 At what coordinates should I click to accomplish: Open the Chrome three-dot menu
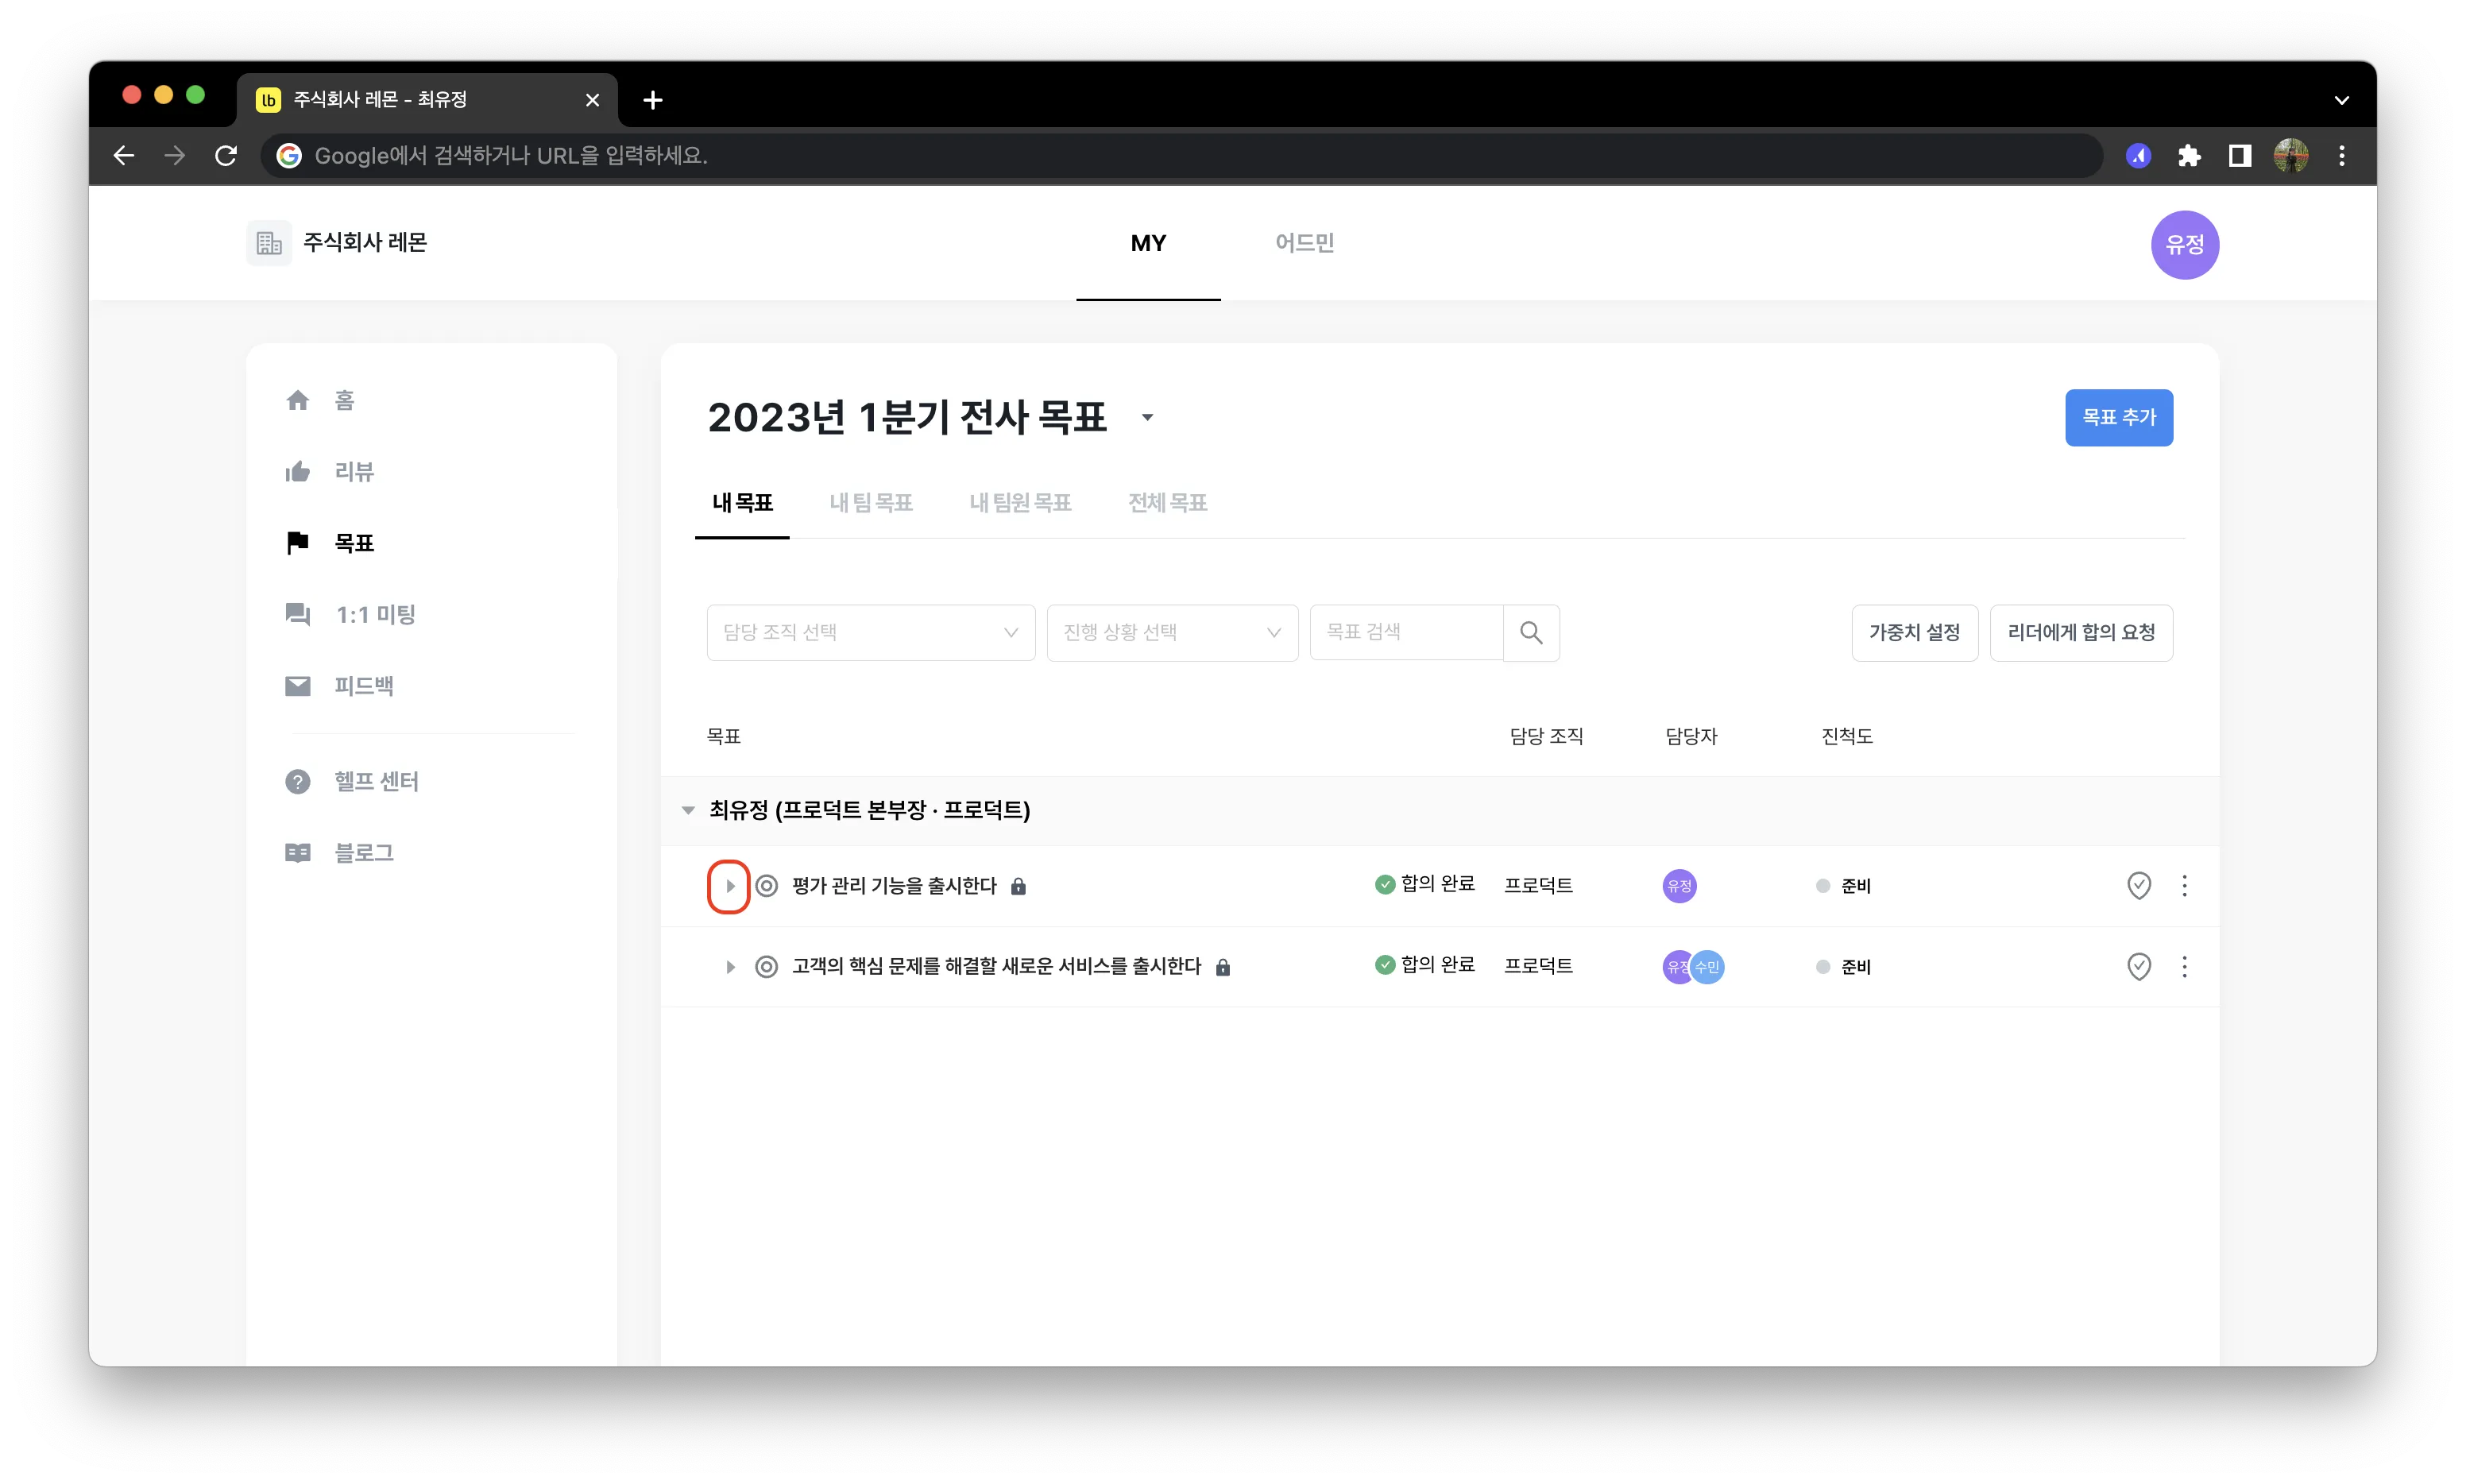[x=2342, y=156]
